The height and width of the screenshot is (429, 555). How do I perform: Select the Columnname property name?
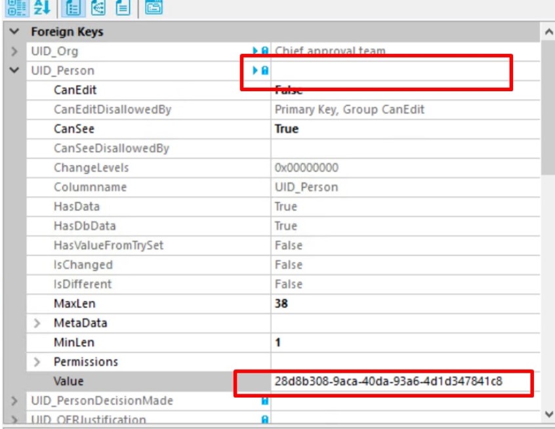coord(90,187)
